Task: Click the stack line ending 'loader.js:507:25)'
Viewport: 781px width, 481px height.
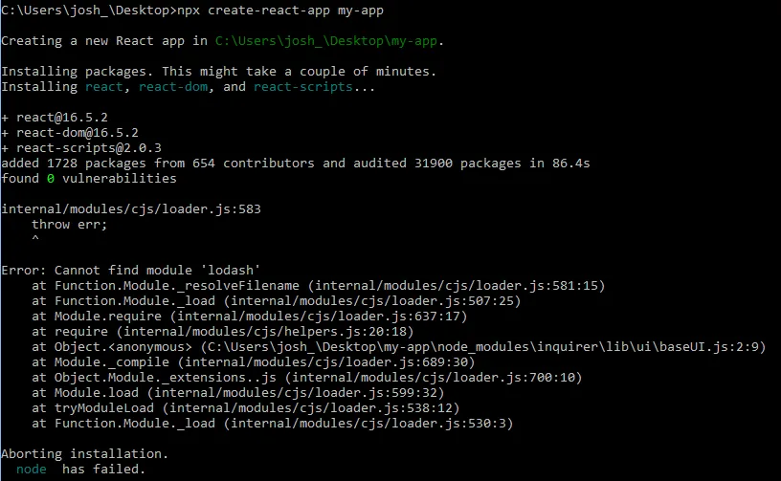Action: pos(277,301)
